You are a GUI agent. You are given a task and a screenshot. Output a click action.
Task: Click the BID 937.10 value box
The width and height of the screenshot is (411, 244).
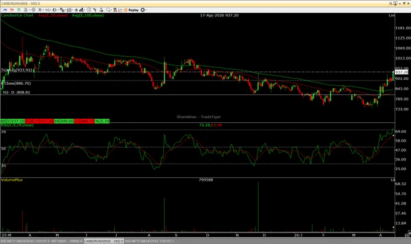[x=13, y=121]
